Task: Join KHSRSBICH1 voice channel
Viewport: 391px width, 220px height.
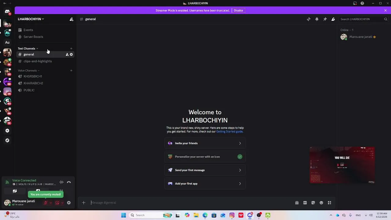Action: [45, 76]
